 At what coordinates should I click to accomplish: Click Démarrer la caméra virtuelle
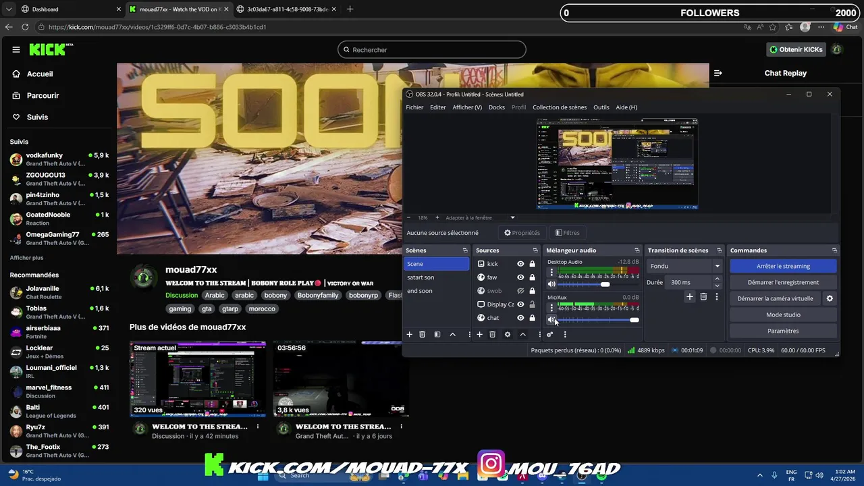pos(775,298)
